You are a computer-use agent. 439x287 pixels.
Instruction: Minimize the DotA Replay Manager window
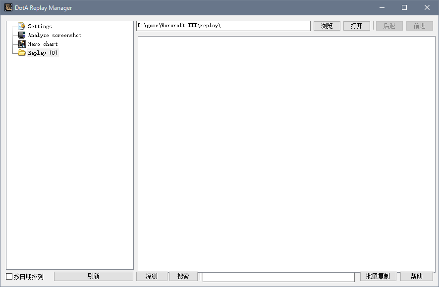point(382,7)
